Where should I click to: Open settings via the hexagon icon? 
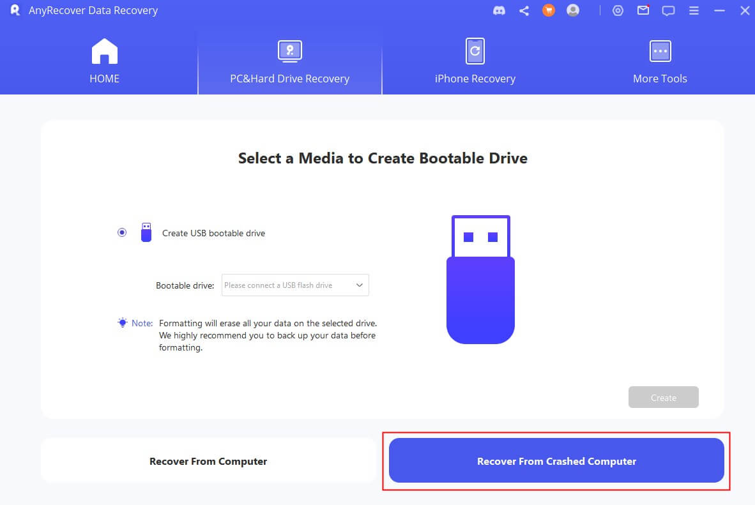[x=618, y=11]
